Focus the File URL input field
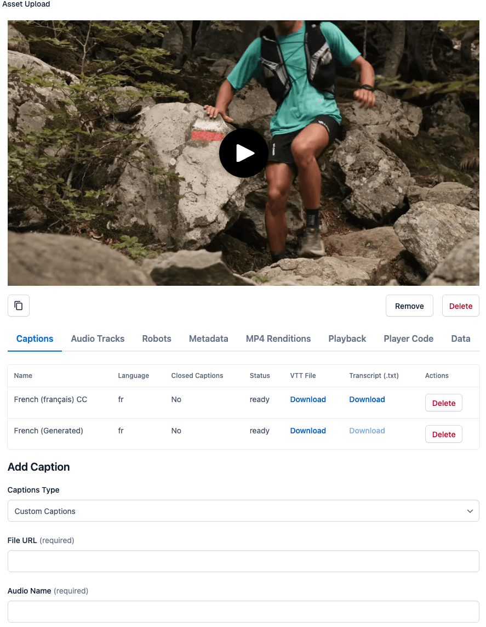The image size is (486, 627). pos(243,561)
